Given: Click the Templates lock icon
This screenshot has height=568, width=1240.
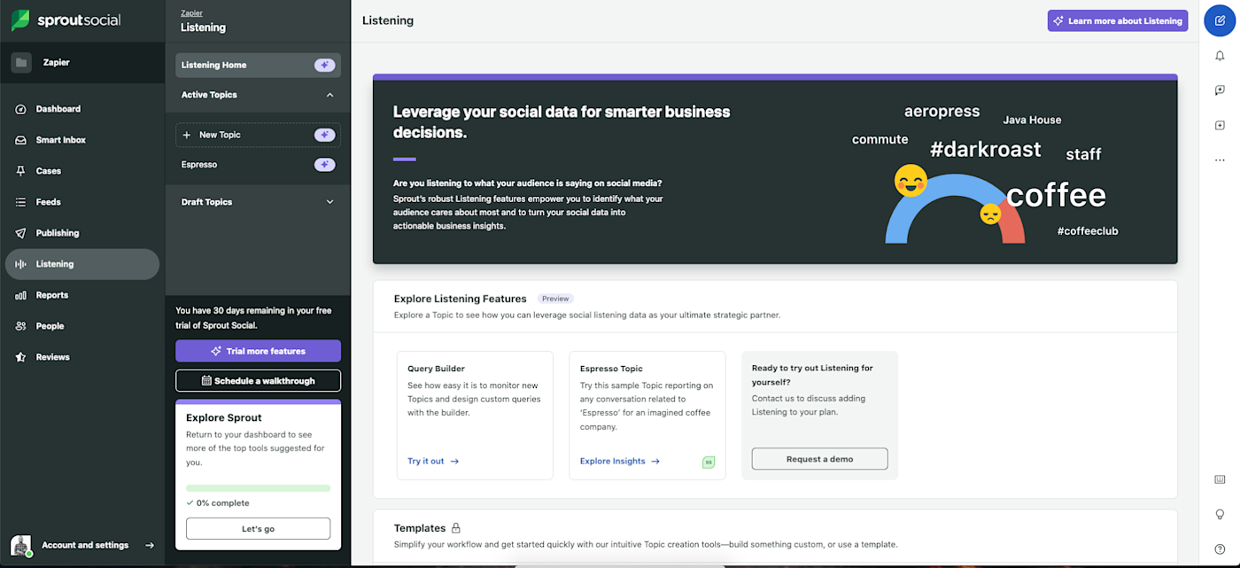Looking at the screenshot, I should (x=456, y=528).
